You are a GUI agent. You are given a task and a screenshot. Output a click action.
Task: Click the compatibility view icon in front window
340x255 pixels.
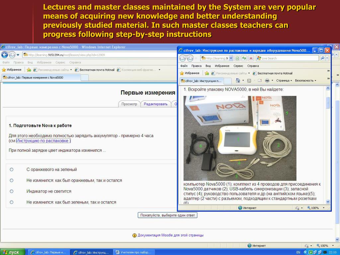[x=237, y=58]
